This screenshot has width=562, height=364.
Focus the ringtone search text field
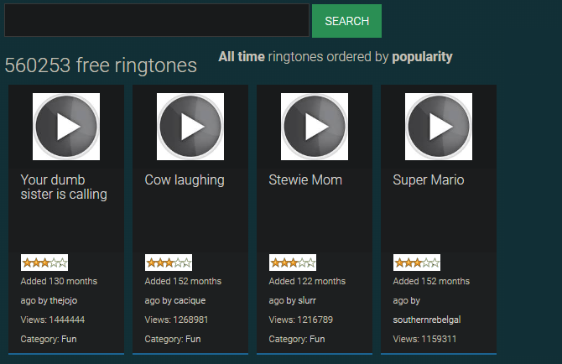(x=157, y=21)
